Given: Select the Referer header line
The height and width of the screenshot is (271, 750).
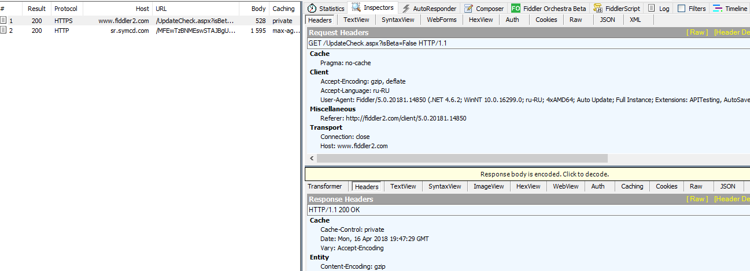Looking at the screenshot, I should [393, 118].
